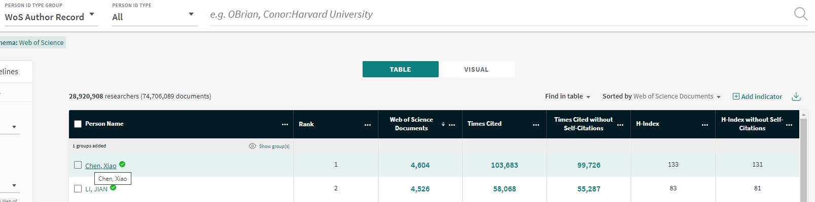Screen dimensions: 815x202
Task: Tick the checkbox for LI, JIAN
Action: click(x=78, y=189)
